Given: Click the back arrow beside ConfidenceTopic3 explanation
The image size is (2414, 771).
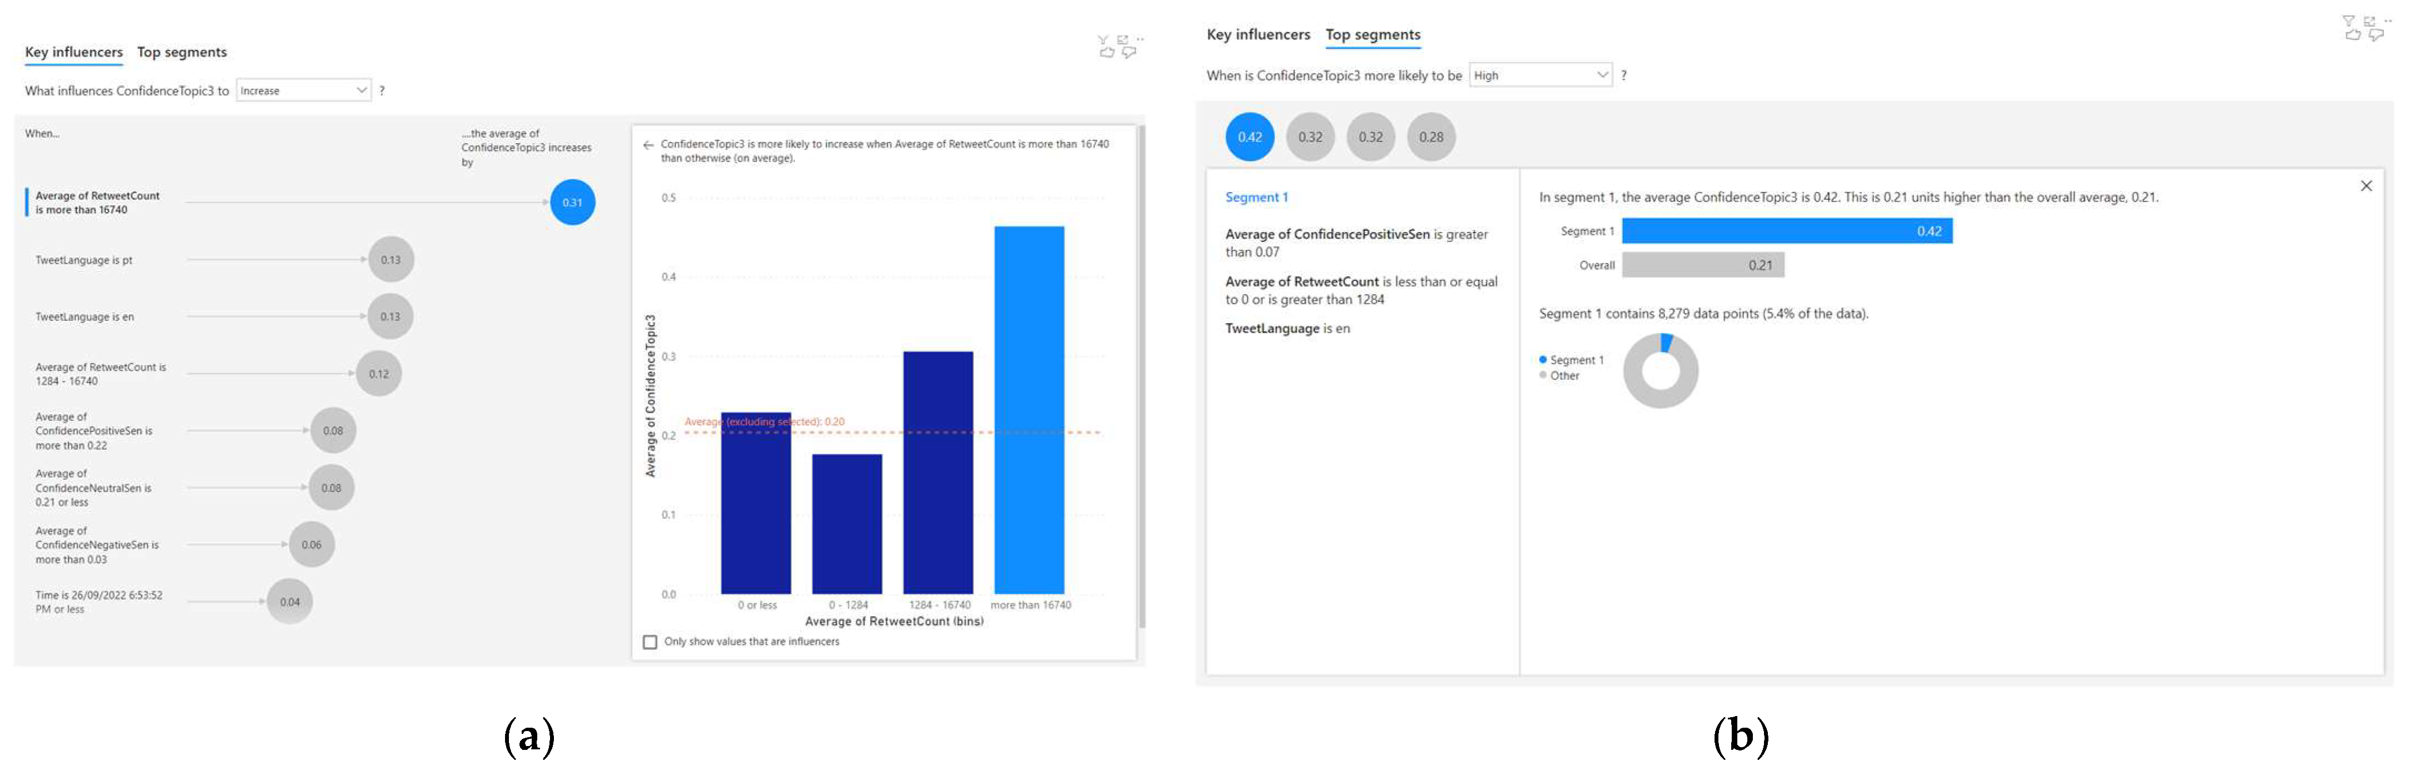Looking at the screenshot, I should pyautogui.click(x=648, y=145).
